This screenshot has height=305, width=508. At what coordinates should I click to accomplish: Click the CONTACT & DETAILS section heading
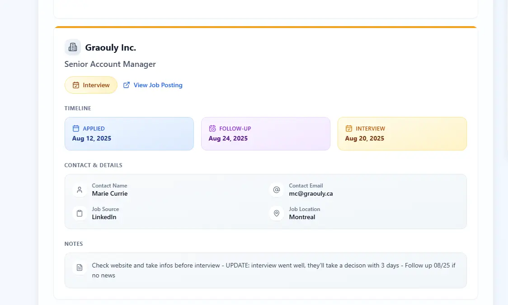93,165
